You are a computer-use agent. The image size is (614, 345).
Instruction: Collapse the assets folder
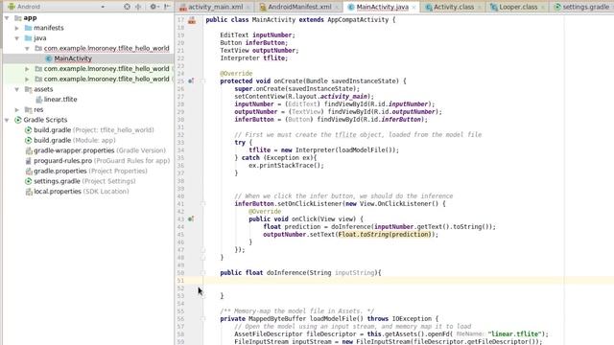[17, 89]
